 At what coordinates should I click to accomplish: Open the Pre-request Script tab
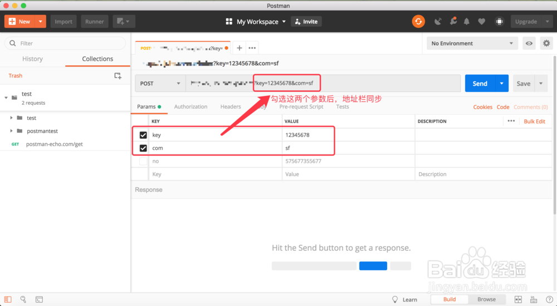click(x=301, y=106)
